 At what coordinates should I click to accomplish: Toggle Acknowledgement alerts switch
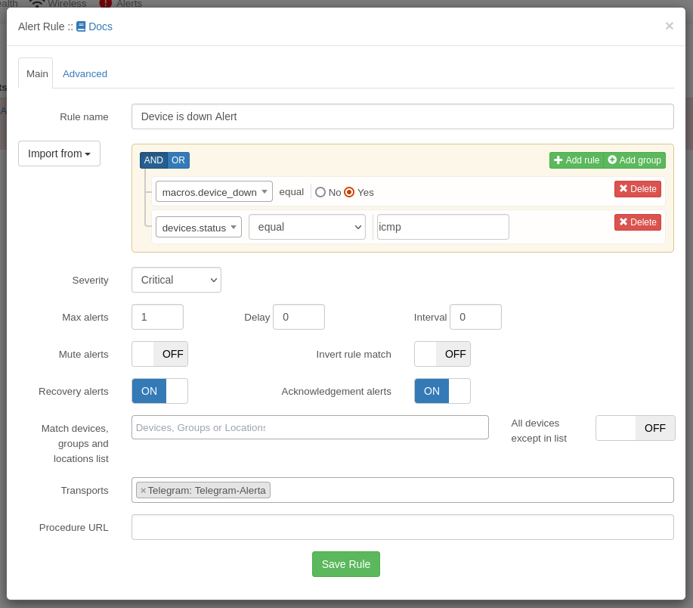click(442, 391)
